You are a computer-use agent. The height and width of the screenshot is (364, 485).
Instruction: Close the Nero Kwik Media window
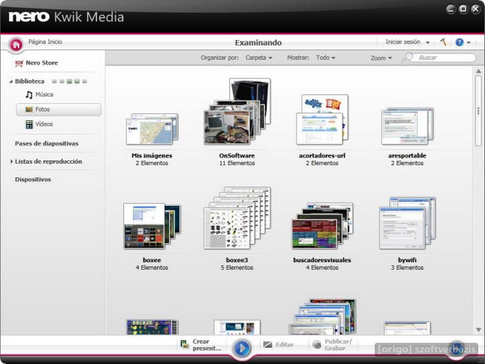475,9
